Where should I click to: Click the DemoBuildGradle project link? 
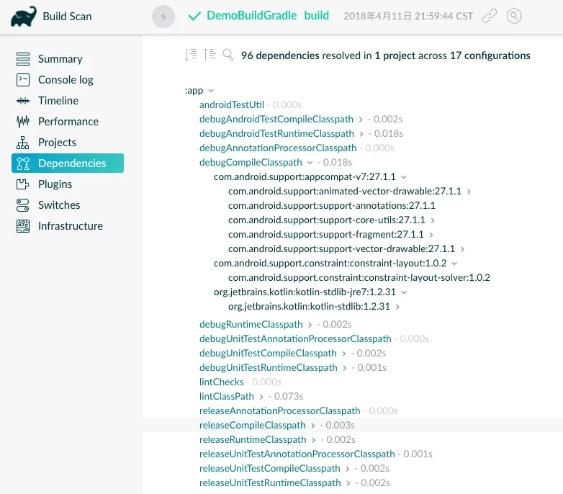[251, 15]
